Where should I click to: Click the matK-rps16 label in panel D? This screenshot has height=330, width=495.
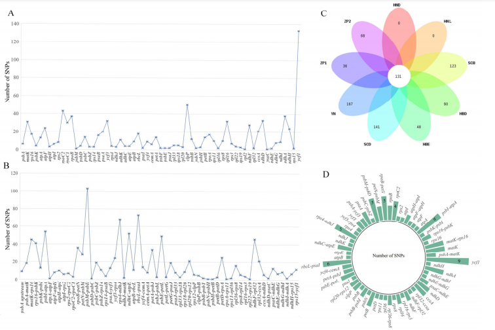456,240
